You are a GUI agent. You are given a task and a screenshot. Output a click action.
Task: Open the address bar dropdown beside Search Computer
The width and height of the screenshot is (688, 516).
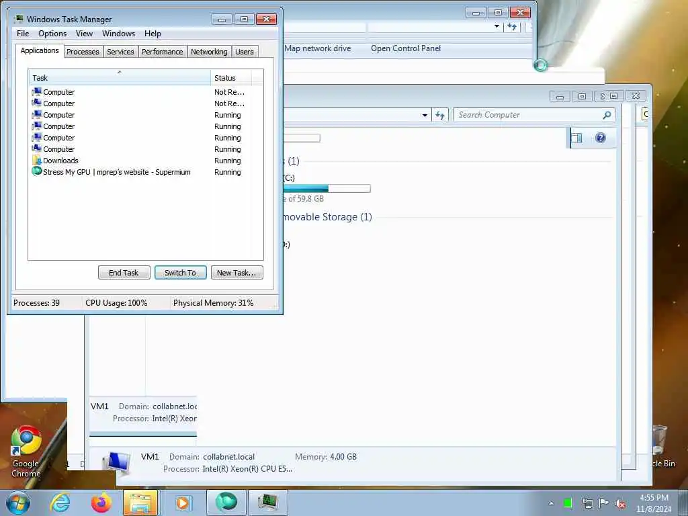425,116
